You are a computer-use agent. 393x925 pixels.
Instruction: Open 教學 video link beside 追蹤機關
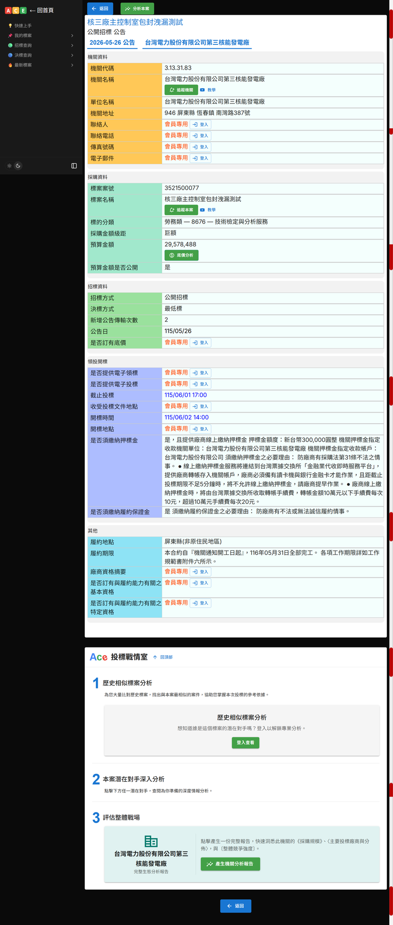coord(208,90)
